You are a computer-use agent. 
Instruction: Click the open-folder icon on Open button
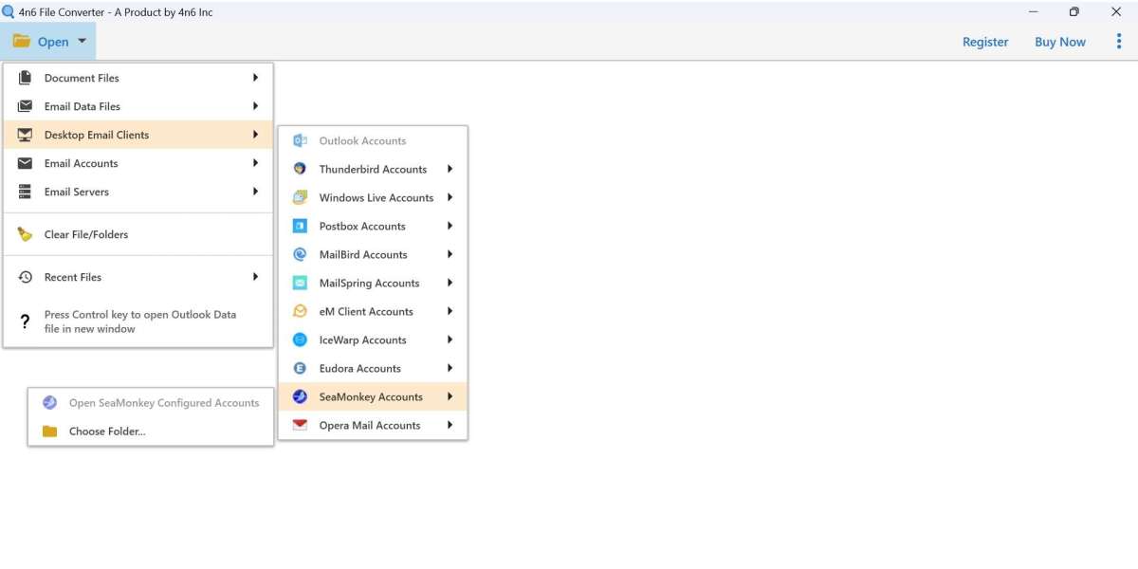pos(21,42)
